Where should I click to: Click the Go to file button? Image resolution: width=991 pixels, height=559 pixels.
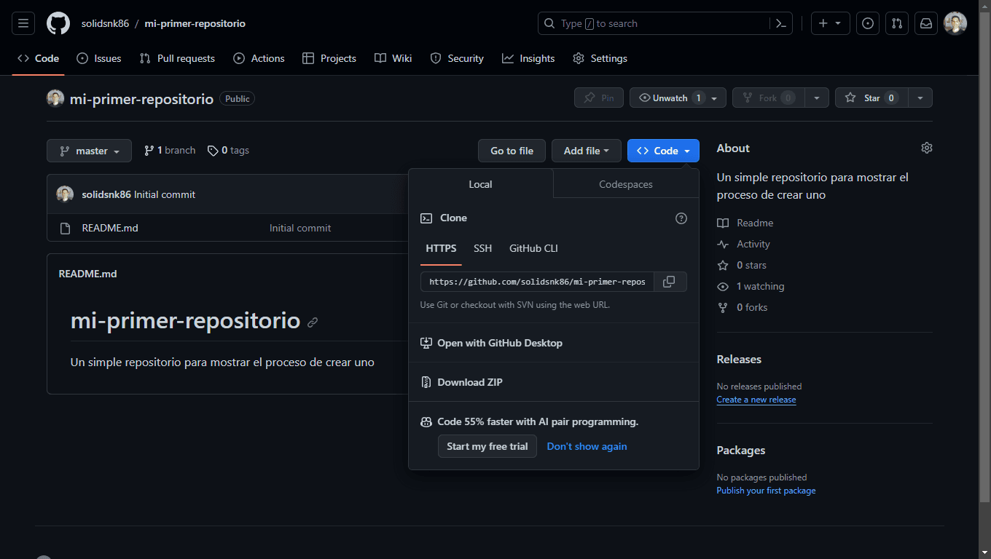[x=512, y=151]
